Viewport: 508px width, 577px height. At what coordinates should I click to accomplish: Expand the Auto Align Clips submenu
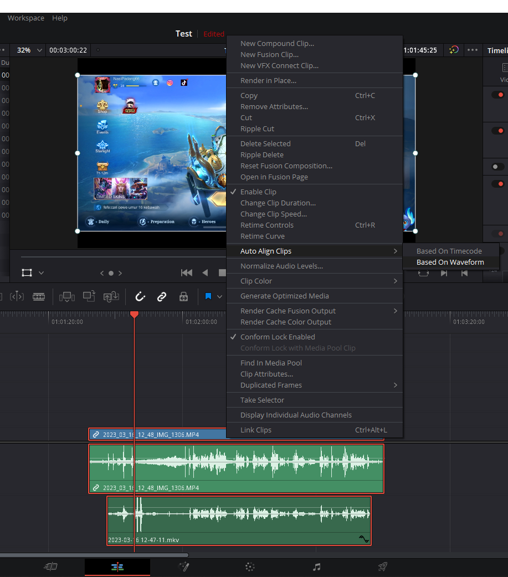point(314,251)
